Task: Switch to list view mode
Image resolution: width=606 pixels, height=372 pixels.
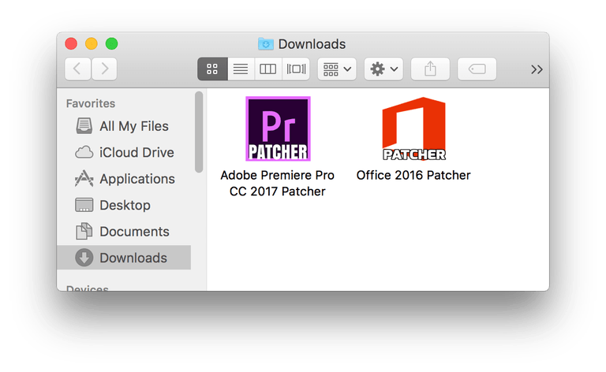Action: (241, 69)
